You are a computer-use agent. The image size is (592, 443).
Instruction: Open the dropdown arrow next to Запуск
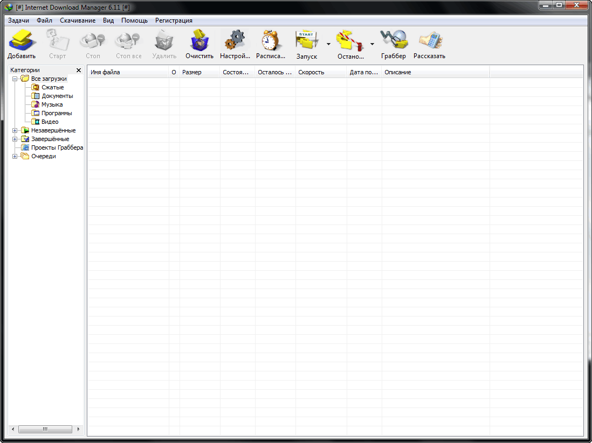[x=328, y=44]
